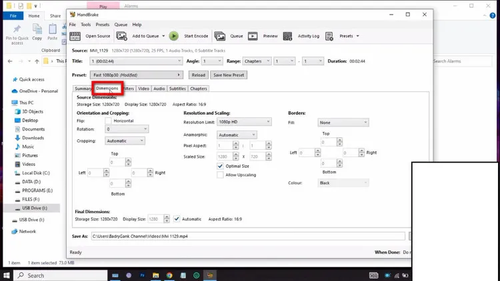Open Chrome from the taskbar
500x281 pixels.
(x=169, y=275)
